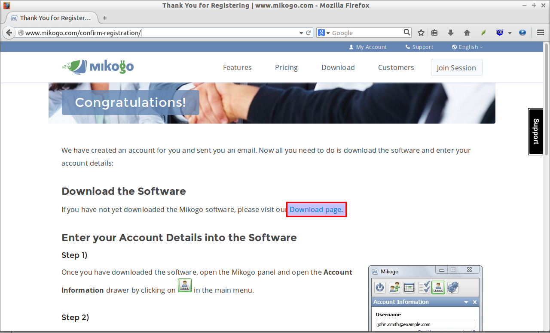Open a new tab with plus button
The width and height of the screenshot is (550, 333).
[x=105, y=18]
